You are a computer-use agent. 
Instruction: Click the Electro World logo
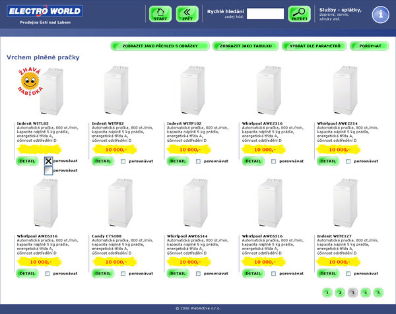point(45,11)
